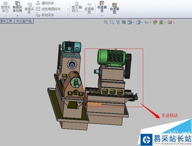Pick the 移动实体 move entities tool
Screen dimensions: 192x146
tap(45, 15)
